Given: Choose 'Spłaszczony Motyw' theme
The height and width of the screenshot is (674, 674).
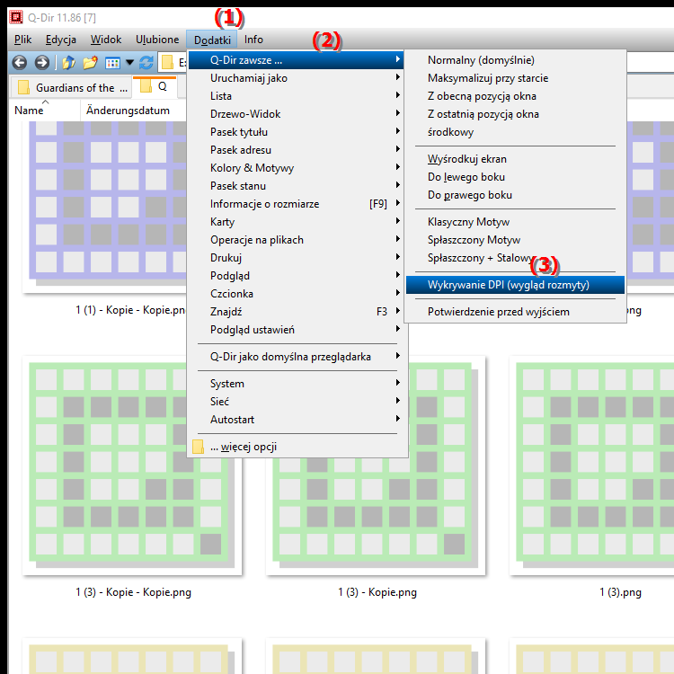Looking at the screenshot, I should (x=515, y=240).
